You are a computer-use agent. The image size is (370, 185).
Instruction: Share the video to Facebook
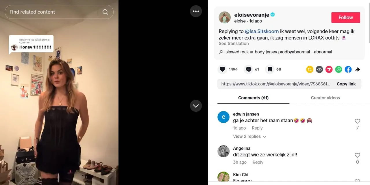(x=348, y=69)
